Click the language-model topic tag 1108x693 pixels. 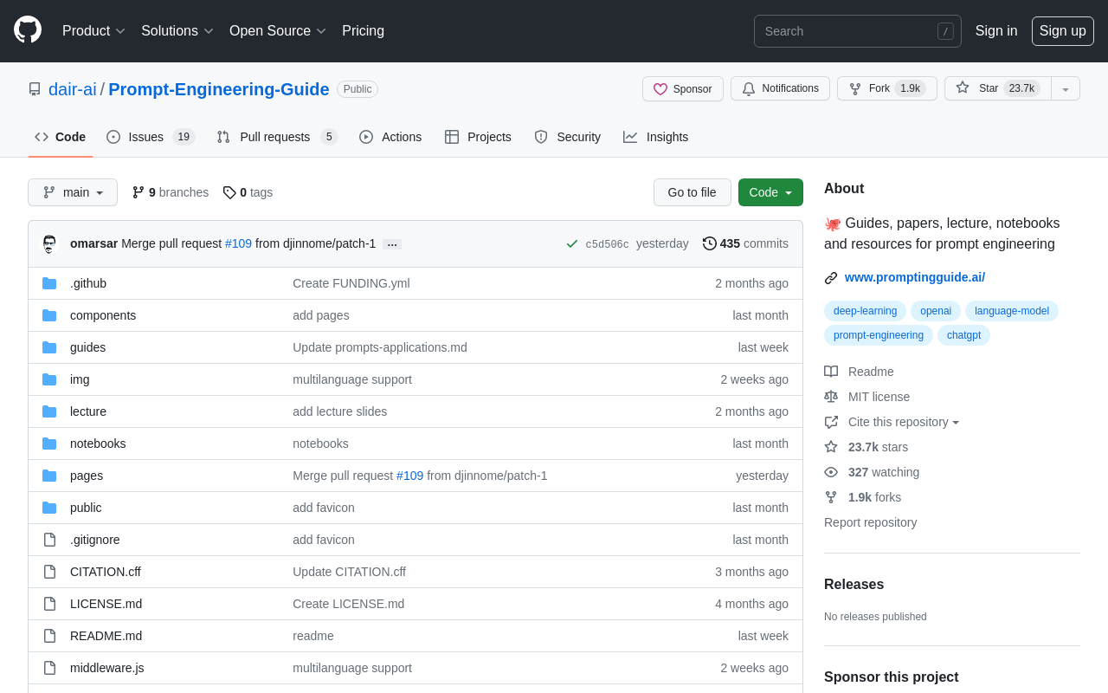tap(1012, 311)
